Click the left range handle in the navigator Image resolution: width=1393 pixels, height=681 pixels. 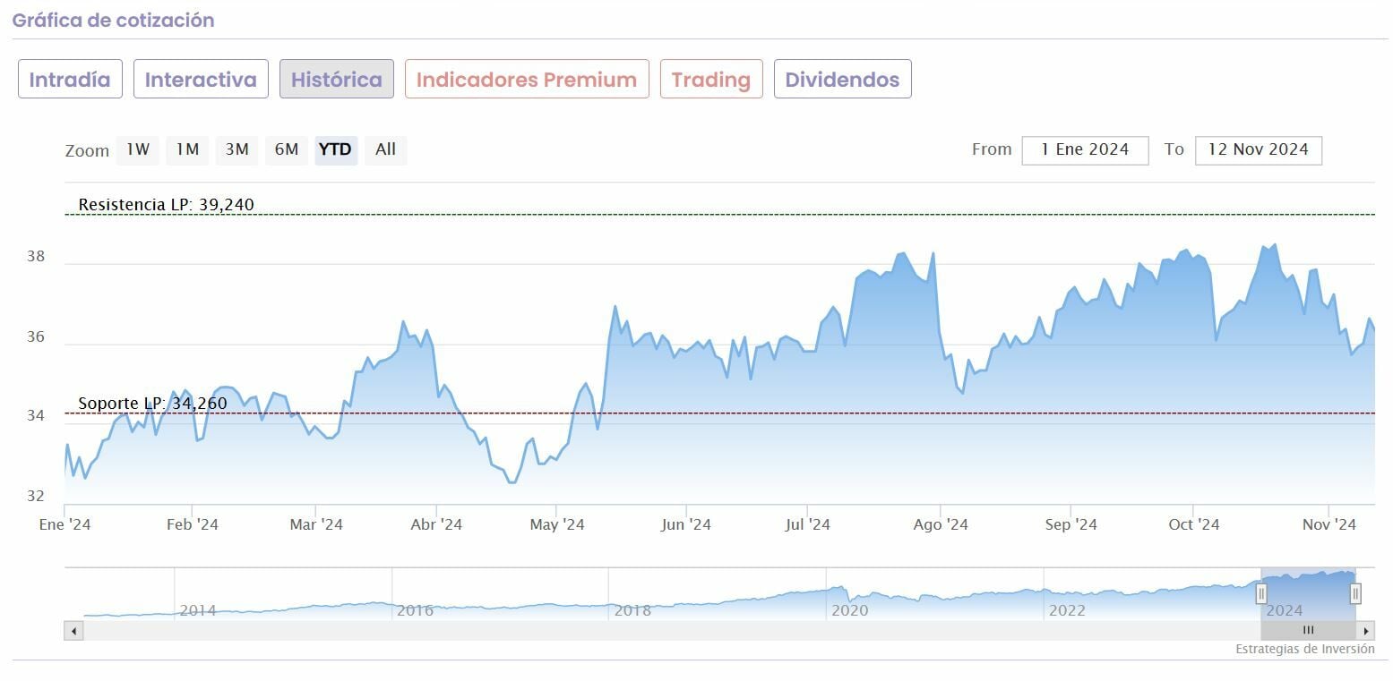coord(1261,593)
